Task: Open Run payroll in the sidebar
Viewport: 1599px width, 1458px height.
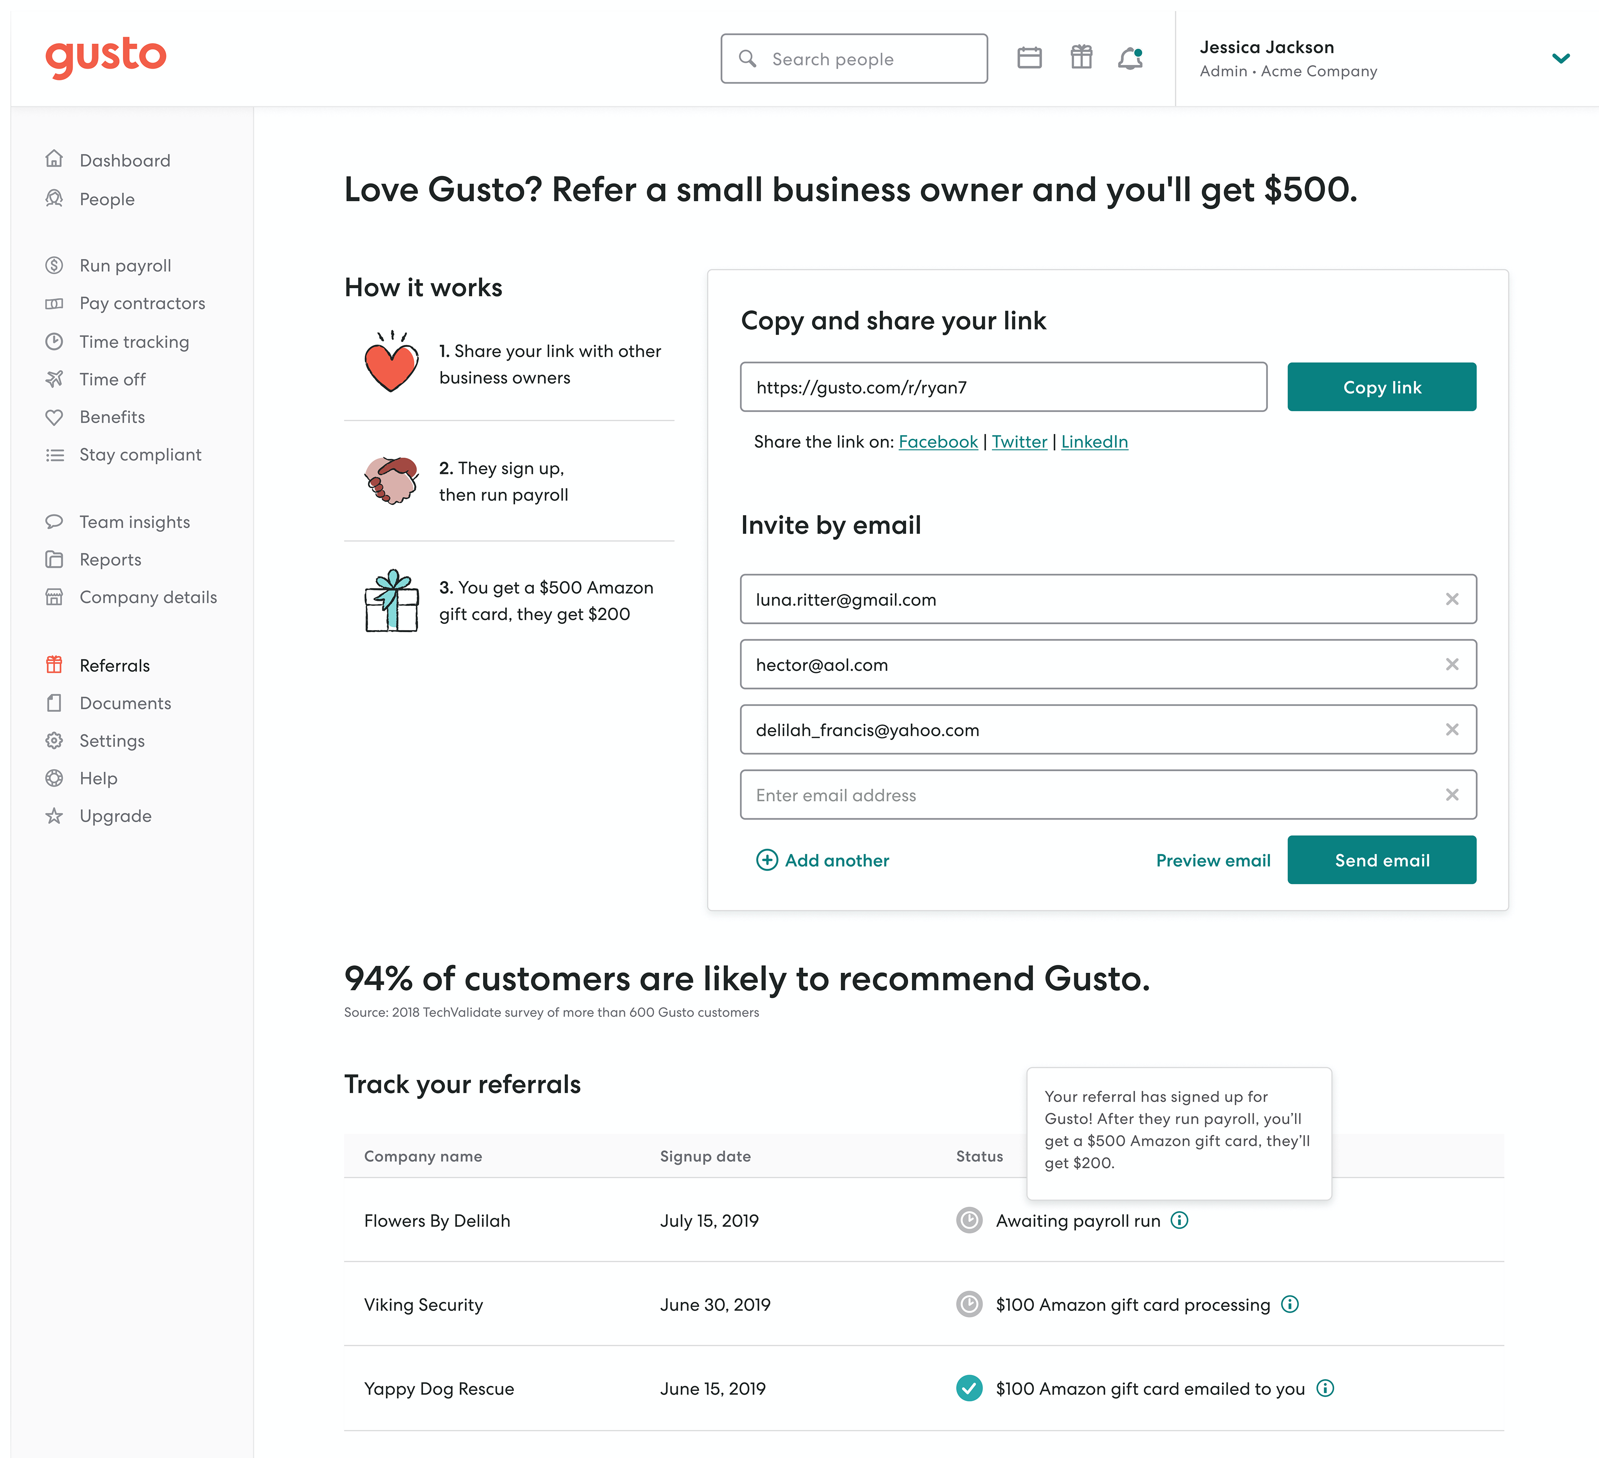Action: coord(125,266)
